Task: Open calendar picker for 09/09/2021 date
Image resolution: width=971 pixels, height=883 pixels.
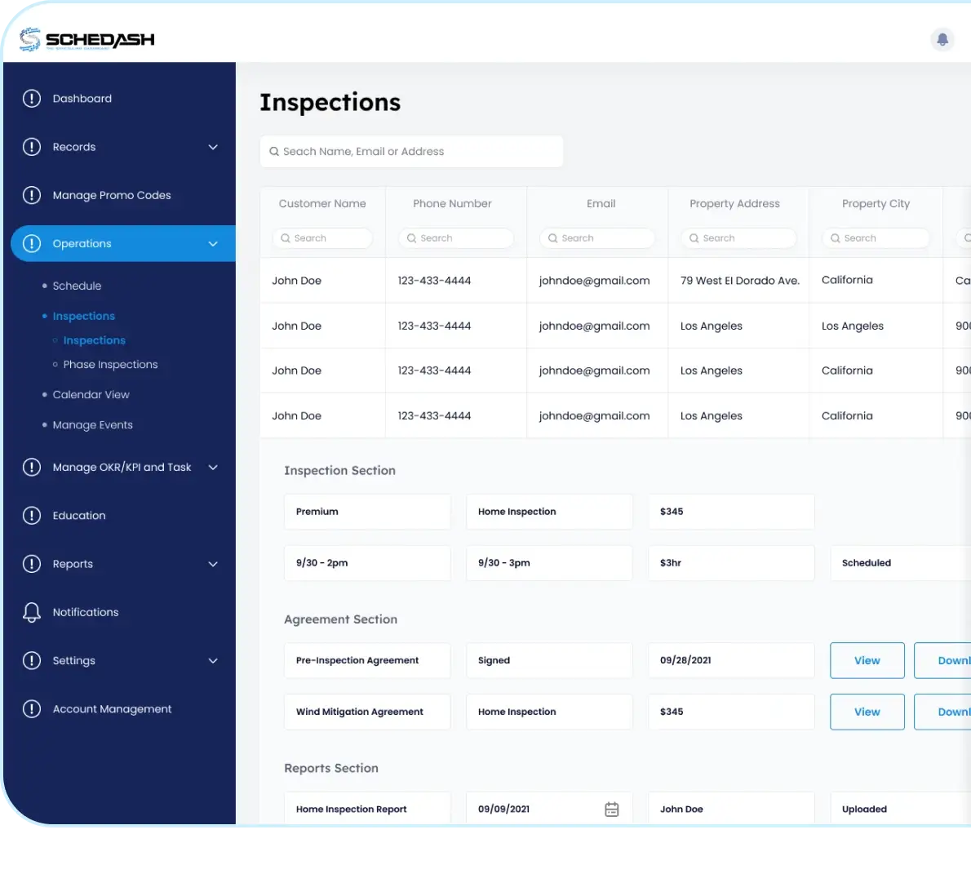Action: tap(611, 809)
